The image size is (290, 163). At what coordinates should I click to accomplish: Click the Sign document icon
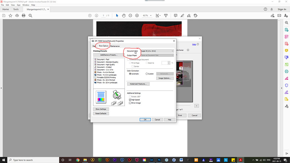[x=189, y=16]
